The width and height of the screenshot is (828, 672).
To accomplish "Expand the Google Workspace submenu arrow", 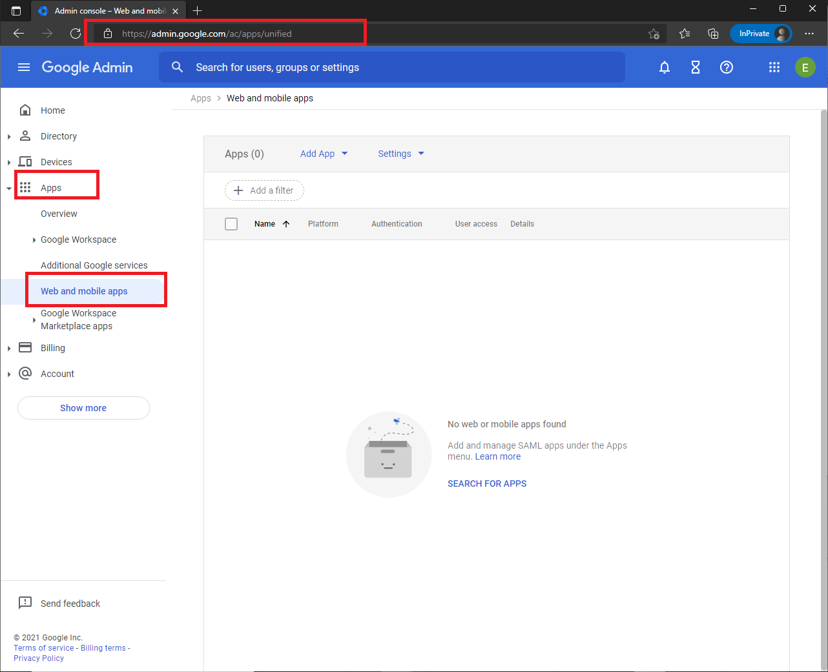I will pyautogui.click(x=34, y=239).
